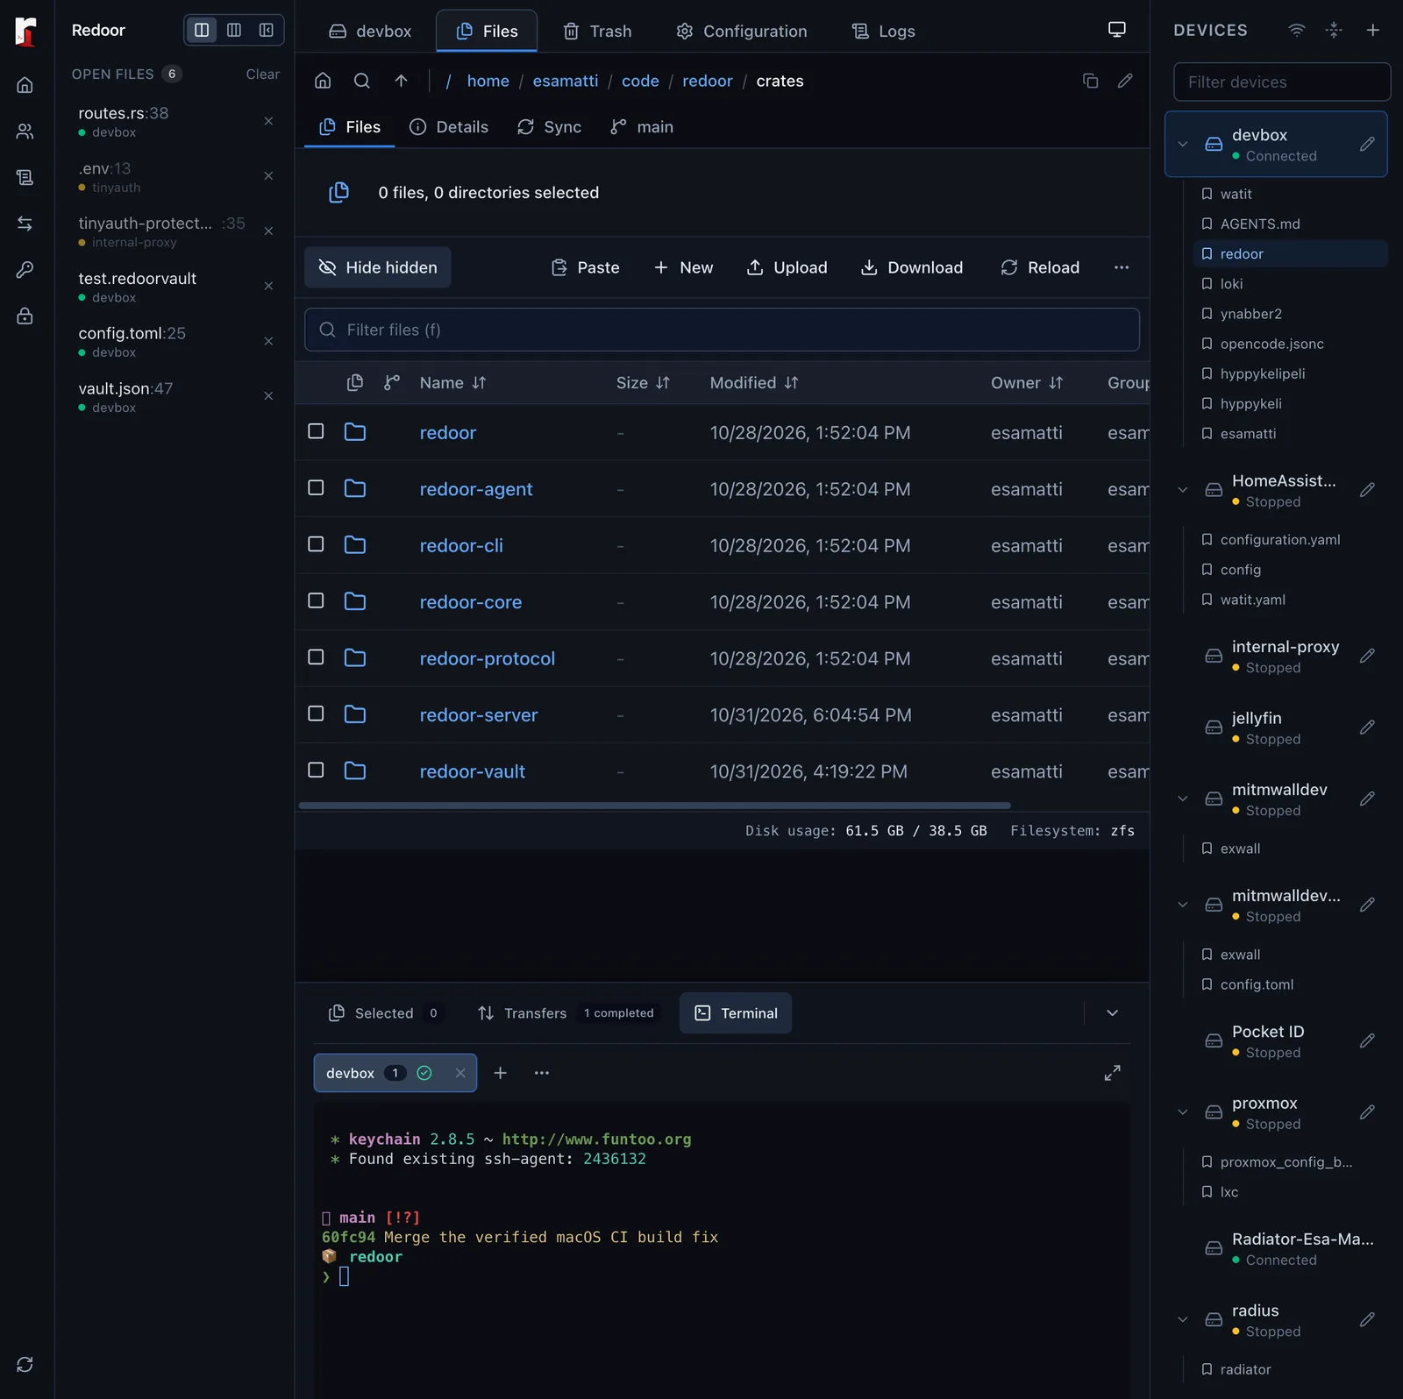Click the horizontal scrollbar under file table
1403x1399 pixels.
[x=654, y=805]
